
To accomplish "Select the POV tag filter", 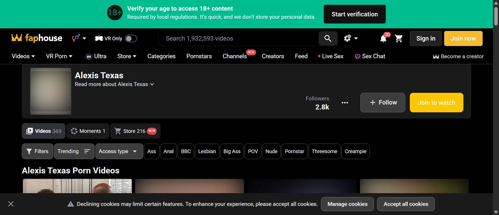I will coord(253,151).
